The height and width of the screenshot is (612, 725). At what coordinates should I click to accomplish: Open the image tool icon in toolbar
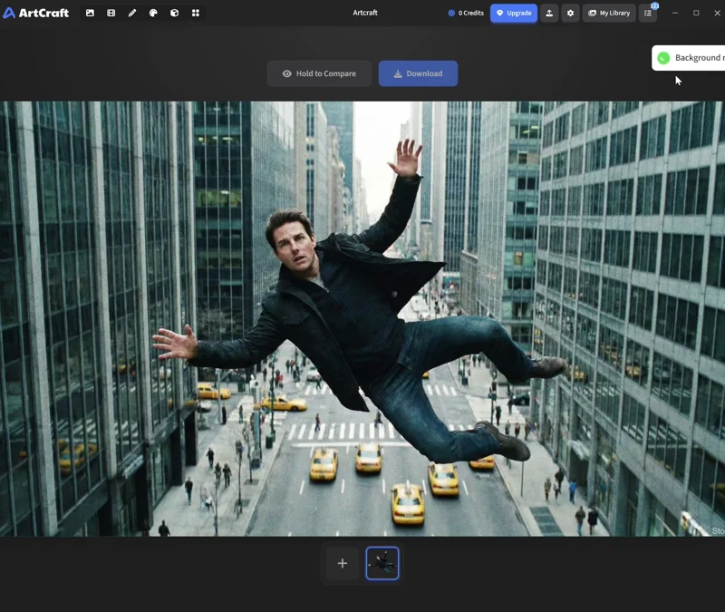90,13
